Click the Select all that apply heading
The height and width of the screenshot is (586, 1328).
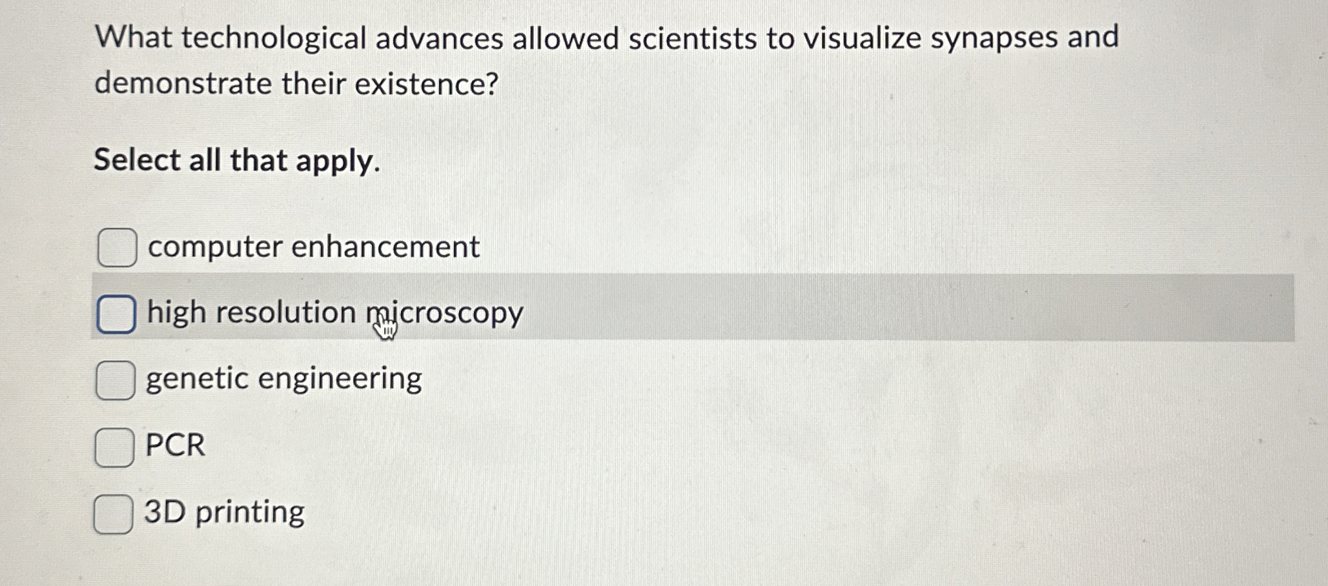click(x=236, y=161)
